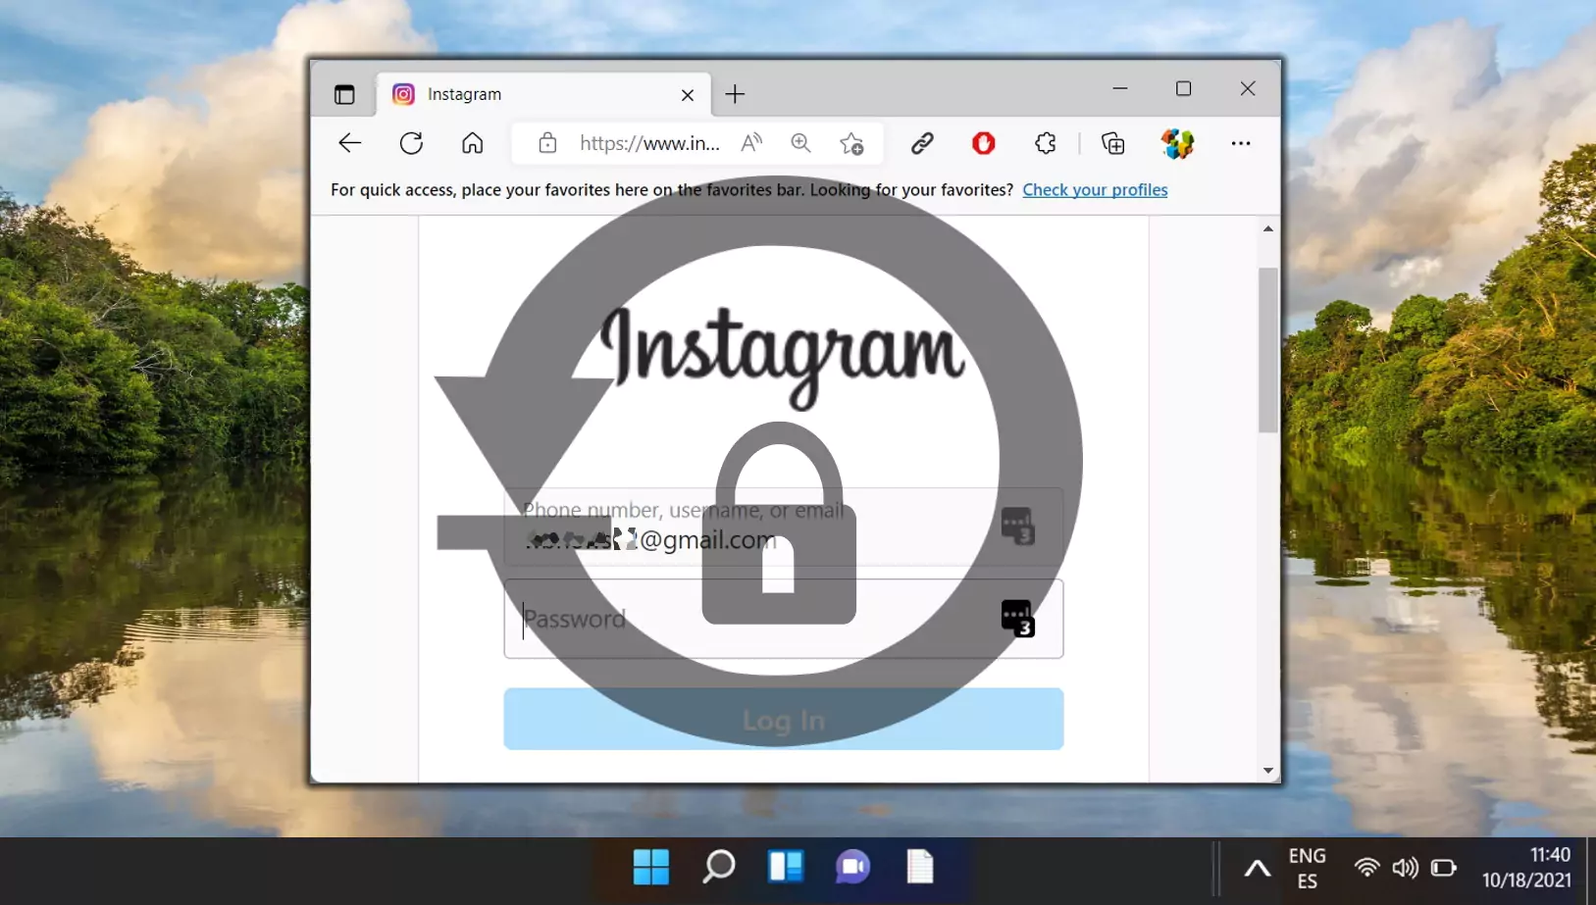Viewport: 1596px width, 905px height.
Task: Open a new tab
Action: point(735,94)
